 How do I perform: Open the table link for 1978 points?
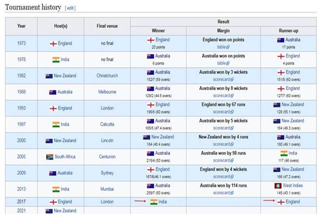[223, 63]
